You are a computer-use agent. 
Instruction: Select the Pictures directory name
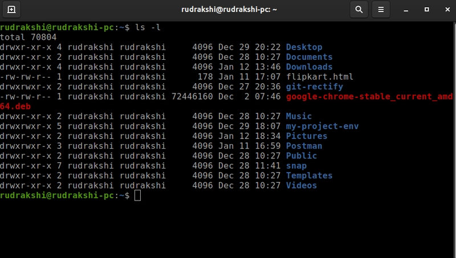(307, 136)
